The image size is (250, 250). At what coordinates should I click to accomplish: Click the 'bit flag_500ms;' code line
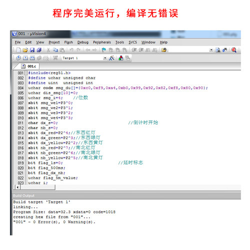46,168
